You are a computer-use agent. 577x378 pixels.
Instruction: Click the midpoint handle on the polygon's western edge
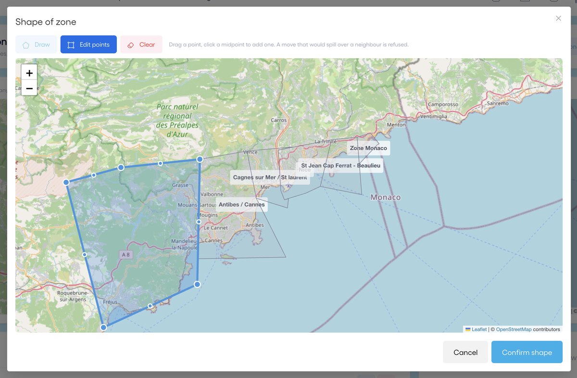click(x=85, y=254)
